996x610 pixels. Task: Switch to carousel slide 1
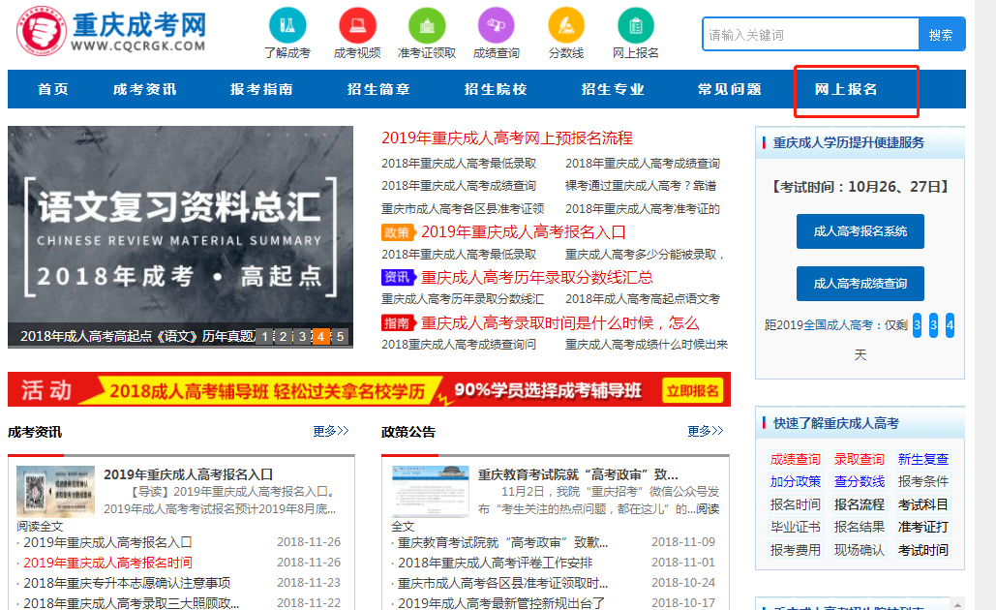265,336
